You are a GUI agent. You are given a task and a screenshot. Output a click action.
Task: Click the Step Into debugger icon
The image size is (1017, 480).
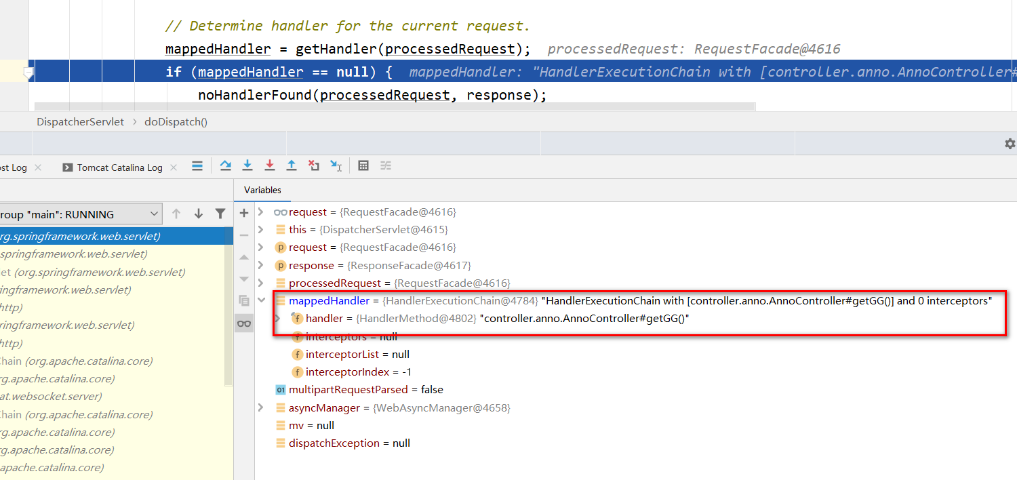click(247, 165)
